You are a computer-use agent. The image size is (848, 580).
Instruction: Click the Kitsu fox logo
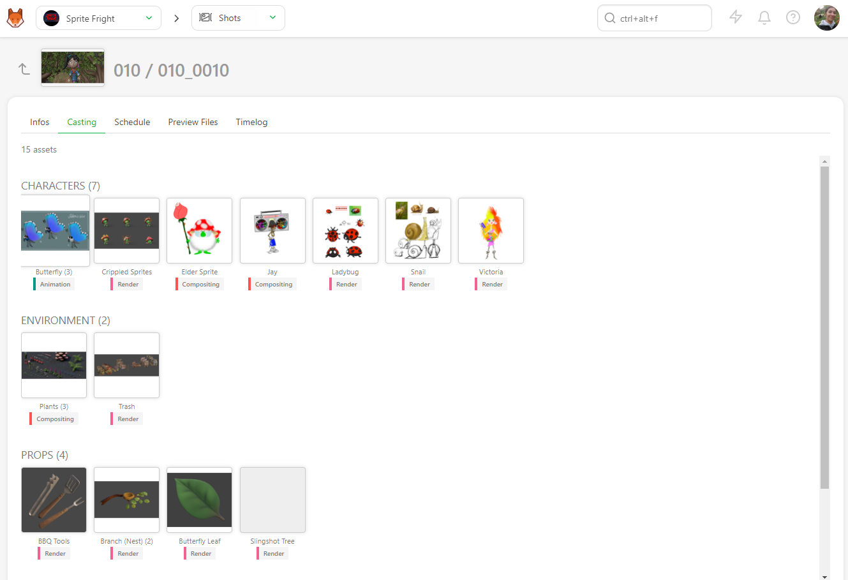[x=15, y=18]
